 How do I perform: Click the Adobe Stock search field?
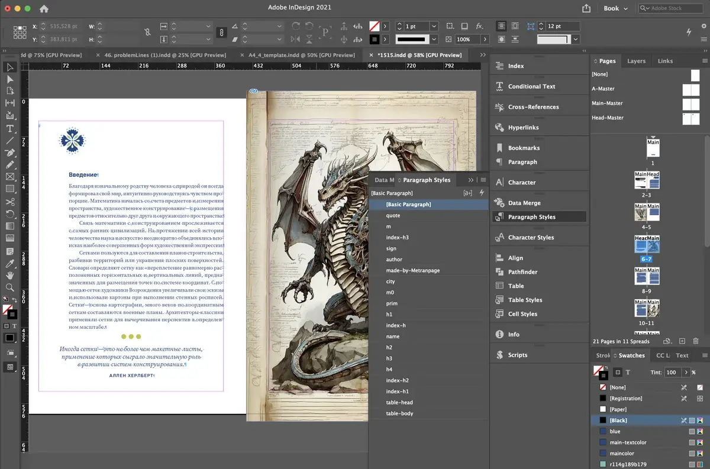tap(672, 8)
